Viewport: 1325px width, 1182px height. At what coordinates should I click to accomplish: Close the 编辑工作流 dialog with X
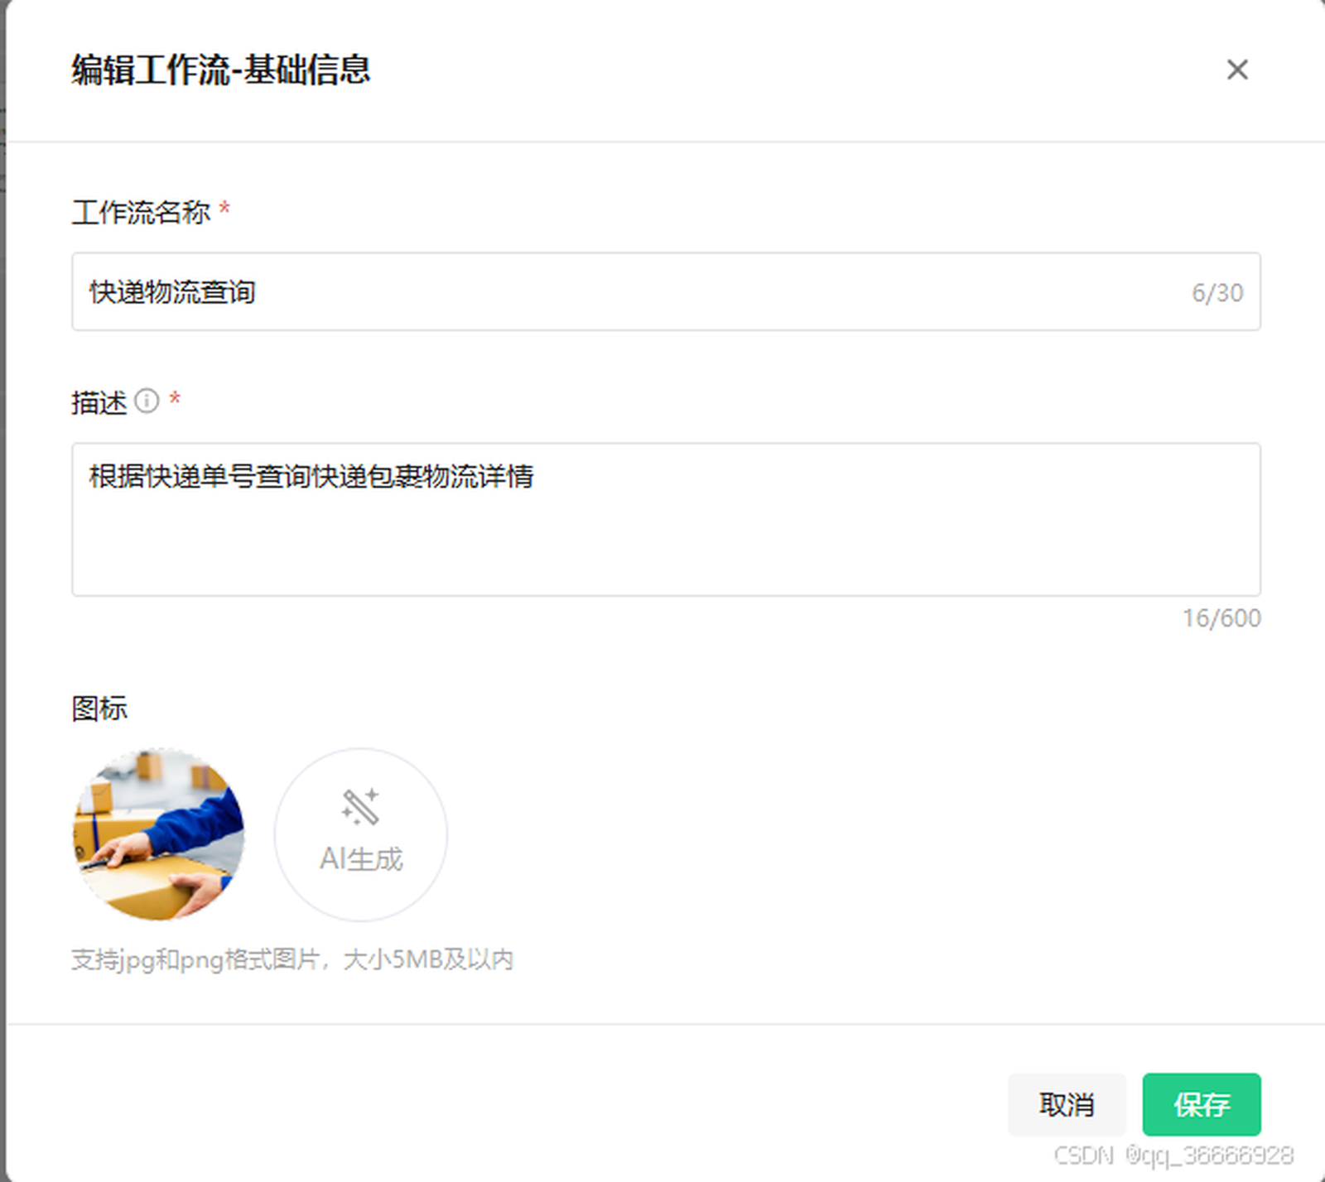click(1236, 70)
